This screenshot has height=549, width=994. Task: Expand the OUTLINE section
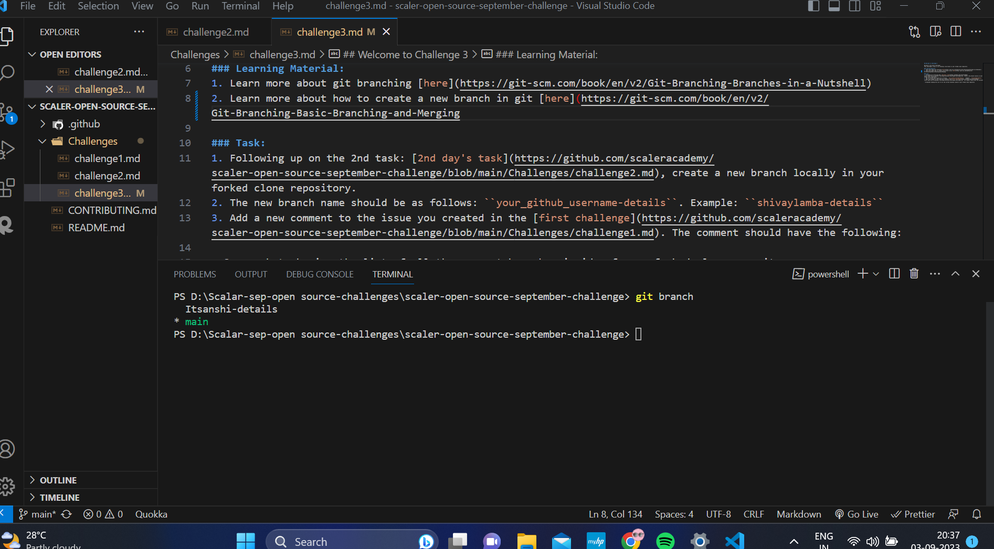58,480
